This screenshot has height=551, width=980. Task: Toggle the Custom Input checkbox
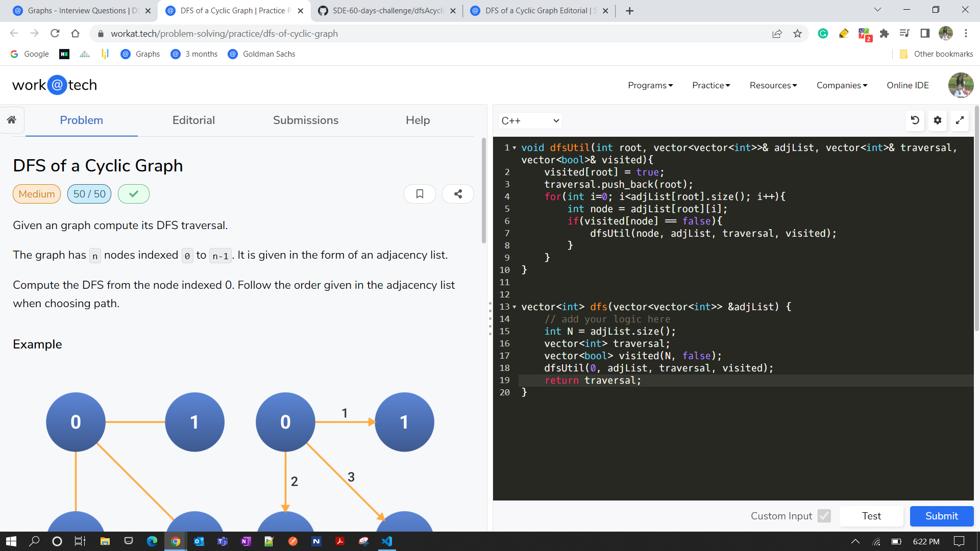tap(824, 516)
